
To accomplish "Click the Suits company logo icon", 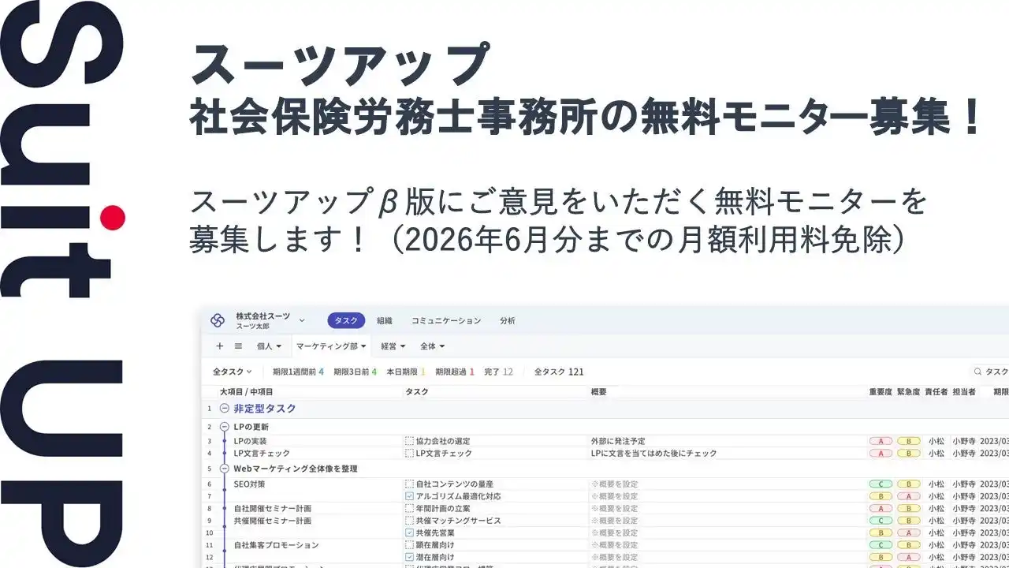I will point(218,320).
